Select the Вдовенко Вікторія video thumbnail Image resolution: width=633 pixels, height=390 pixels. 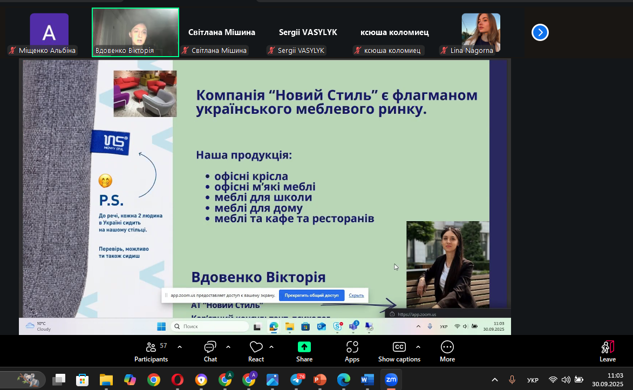coord(135,32)
